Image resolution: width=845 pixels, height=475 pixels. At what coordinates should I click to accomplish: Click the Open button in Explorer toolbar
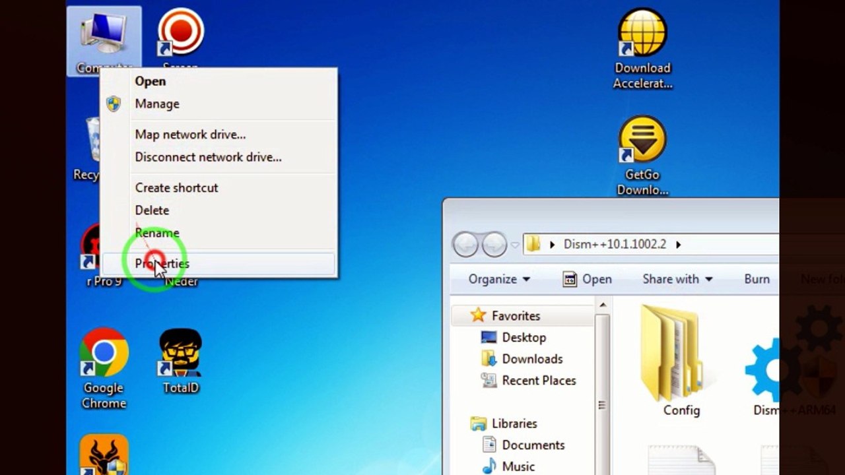(x=587, y=279)
